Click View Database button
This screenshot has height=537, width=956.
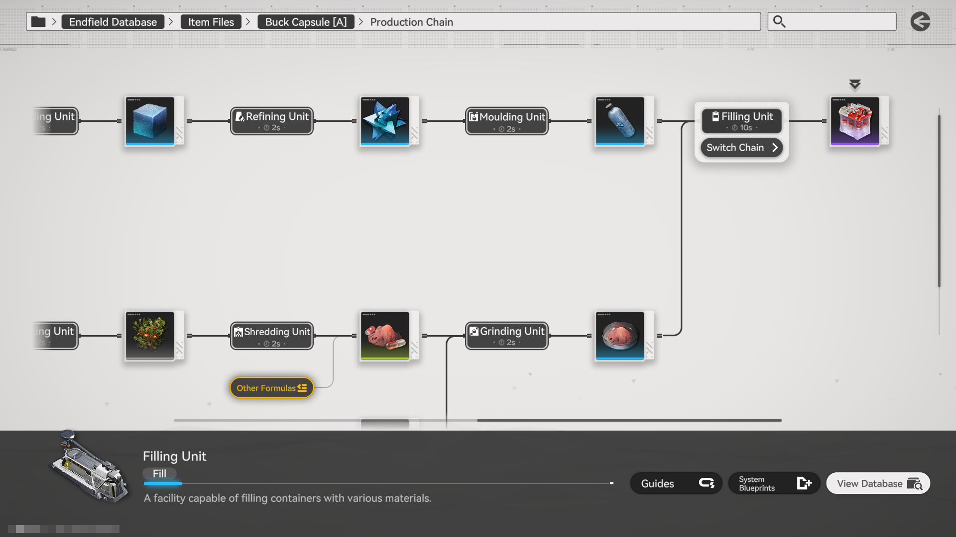tap(878, 483)
